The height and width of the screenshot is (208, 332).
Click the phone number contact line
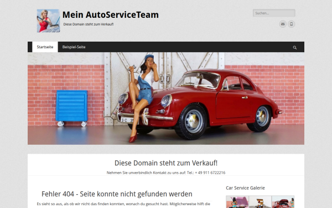[166, 173]
